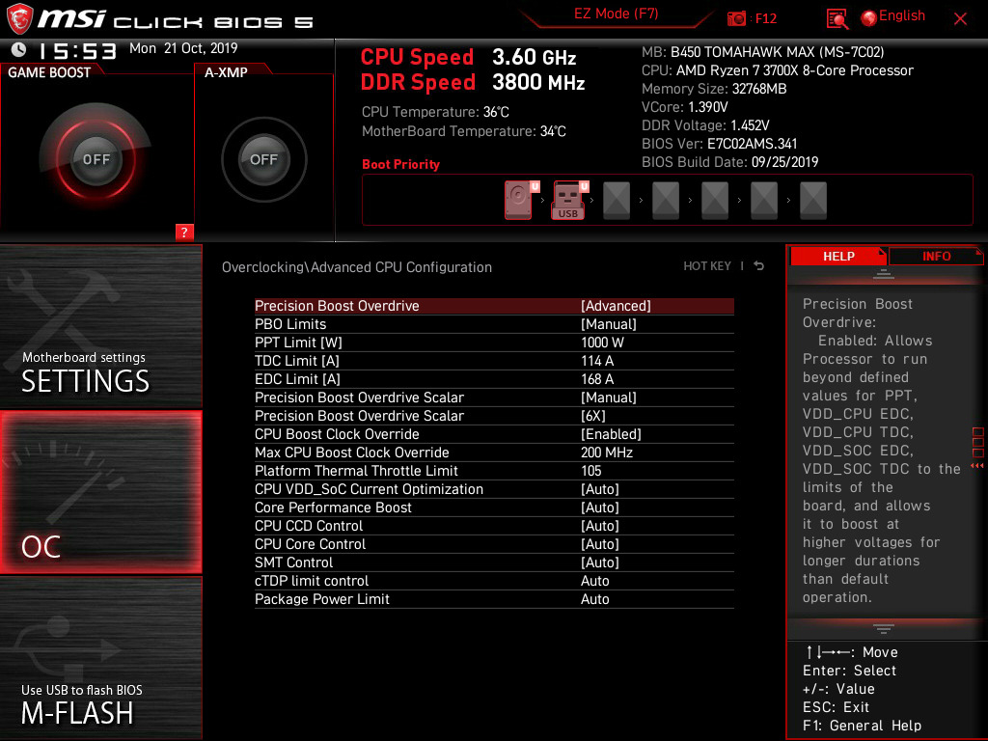Screen dimensions: 988x741
Task: Open the M-FLASH BIOS flashing section
Action: pyautogui.click(x=100, y=658)
